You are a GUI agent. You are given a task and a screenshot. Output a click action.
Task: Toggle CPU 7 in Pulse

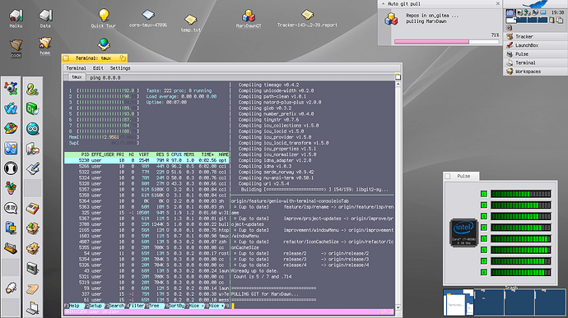[484, 261]
